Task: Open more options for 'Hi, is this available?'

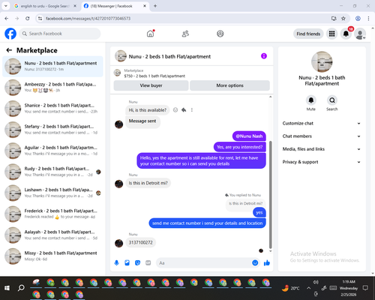Action: [x=192, y=109]
